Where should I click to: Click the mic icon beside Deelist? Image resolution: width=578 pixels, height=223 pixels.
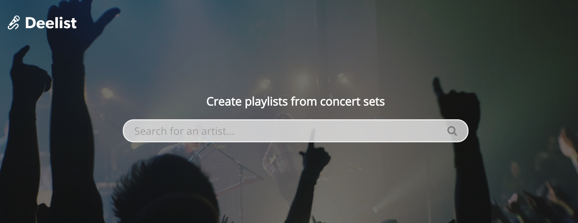click(13, 23)
